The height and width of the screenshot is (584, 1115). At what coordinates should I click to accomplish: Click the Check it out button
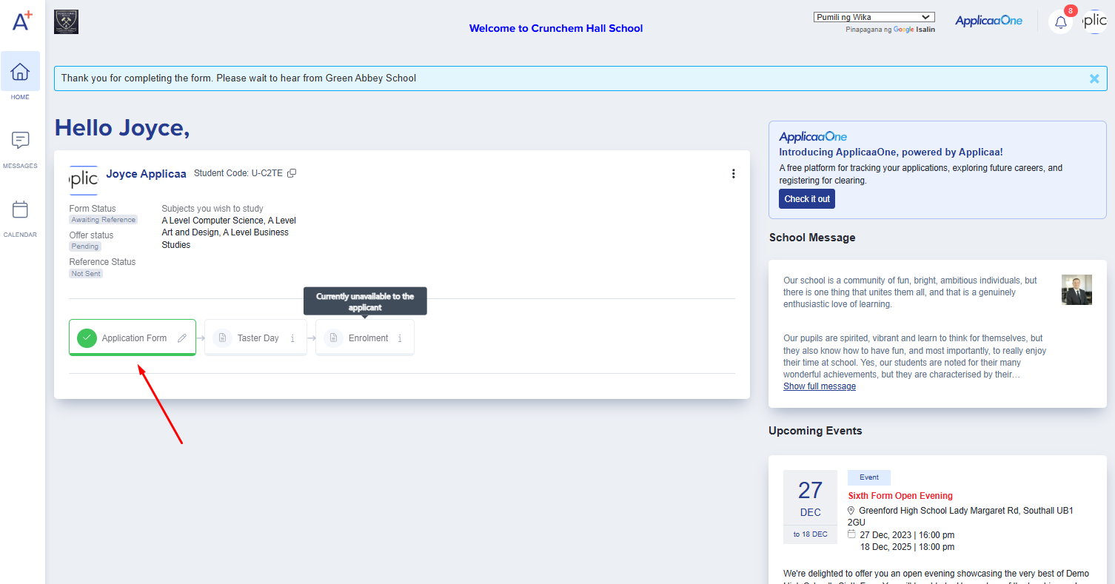click(806, 198)
